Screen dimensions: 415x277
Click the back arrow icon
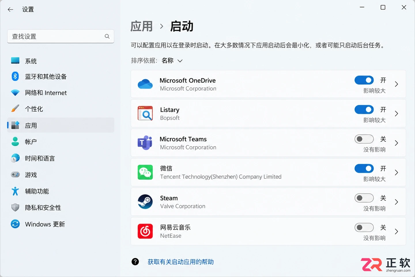[x=10, y=10]
